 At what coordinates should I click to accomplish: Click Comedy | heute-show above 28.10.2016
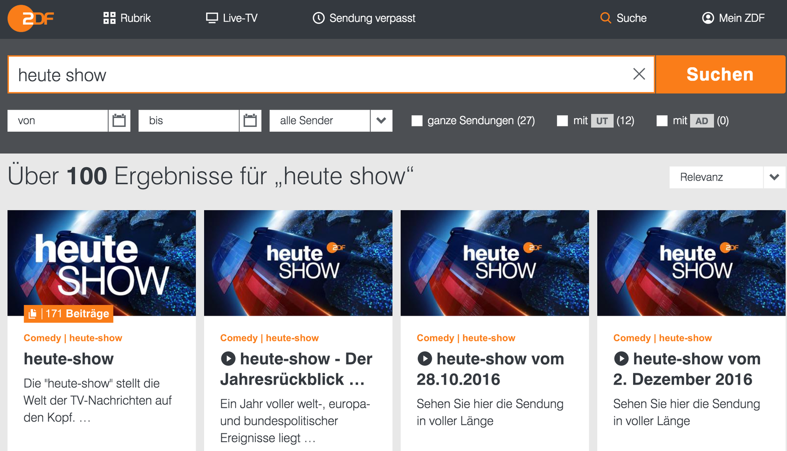tap(466, 338)
